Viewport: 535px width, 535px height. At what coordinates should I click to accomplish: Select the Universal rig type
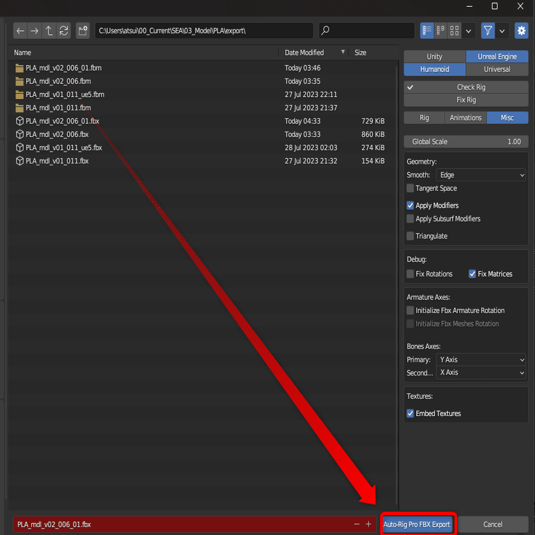[497, 69]
